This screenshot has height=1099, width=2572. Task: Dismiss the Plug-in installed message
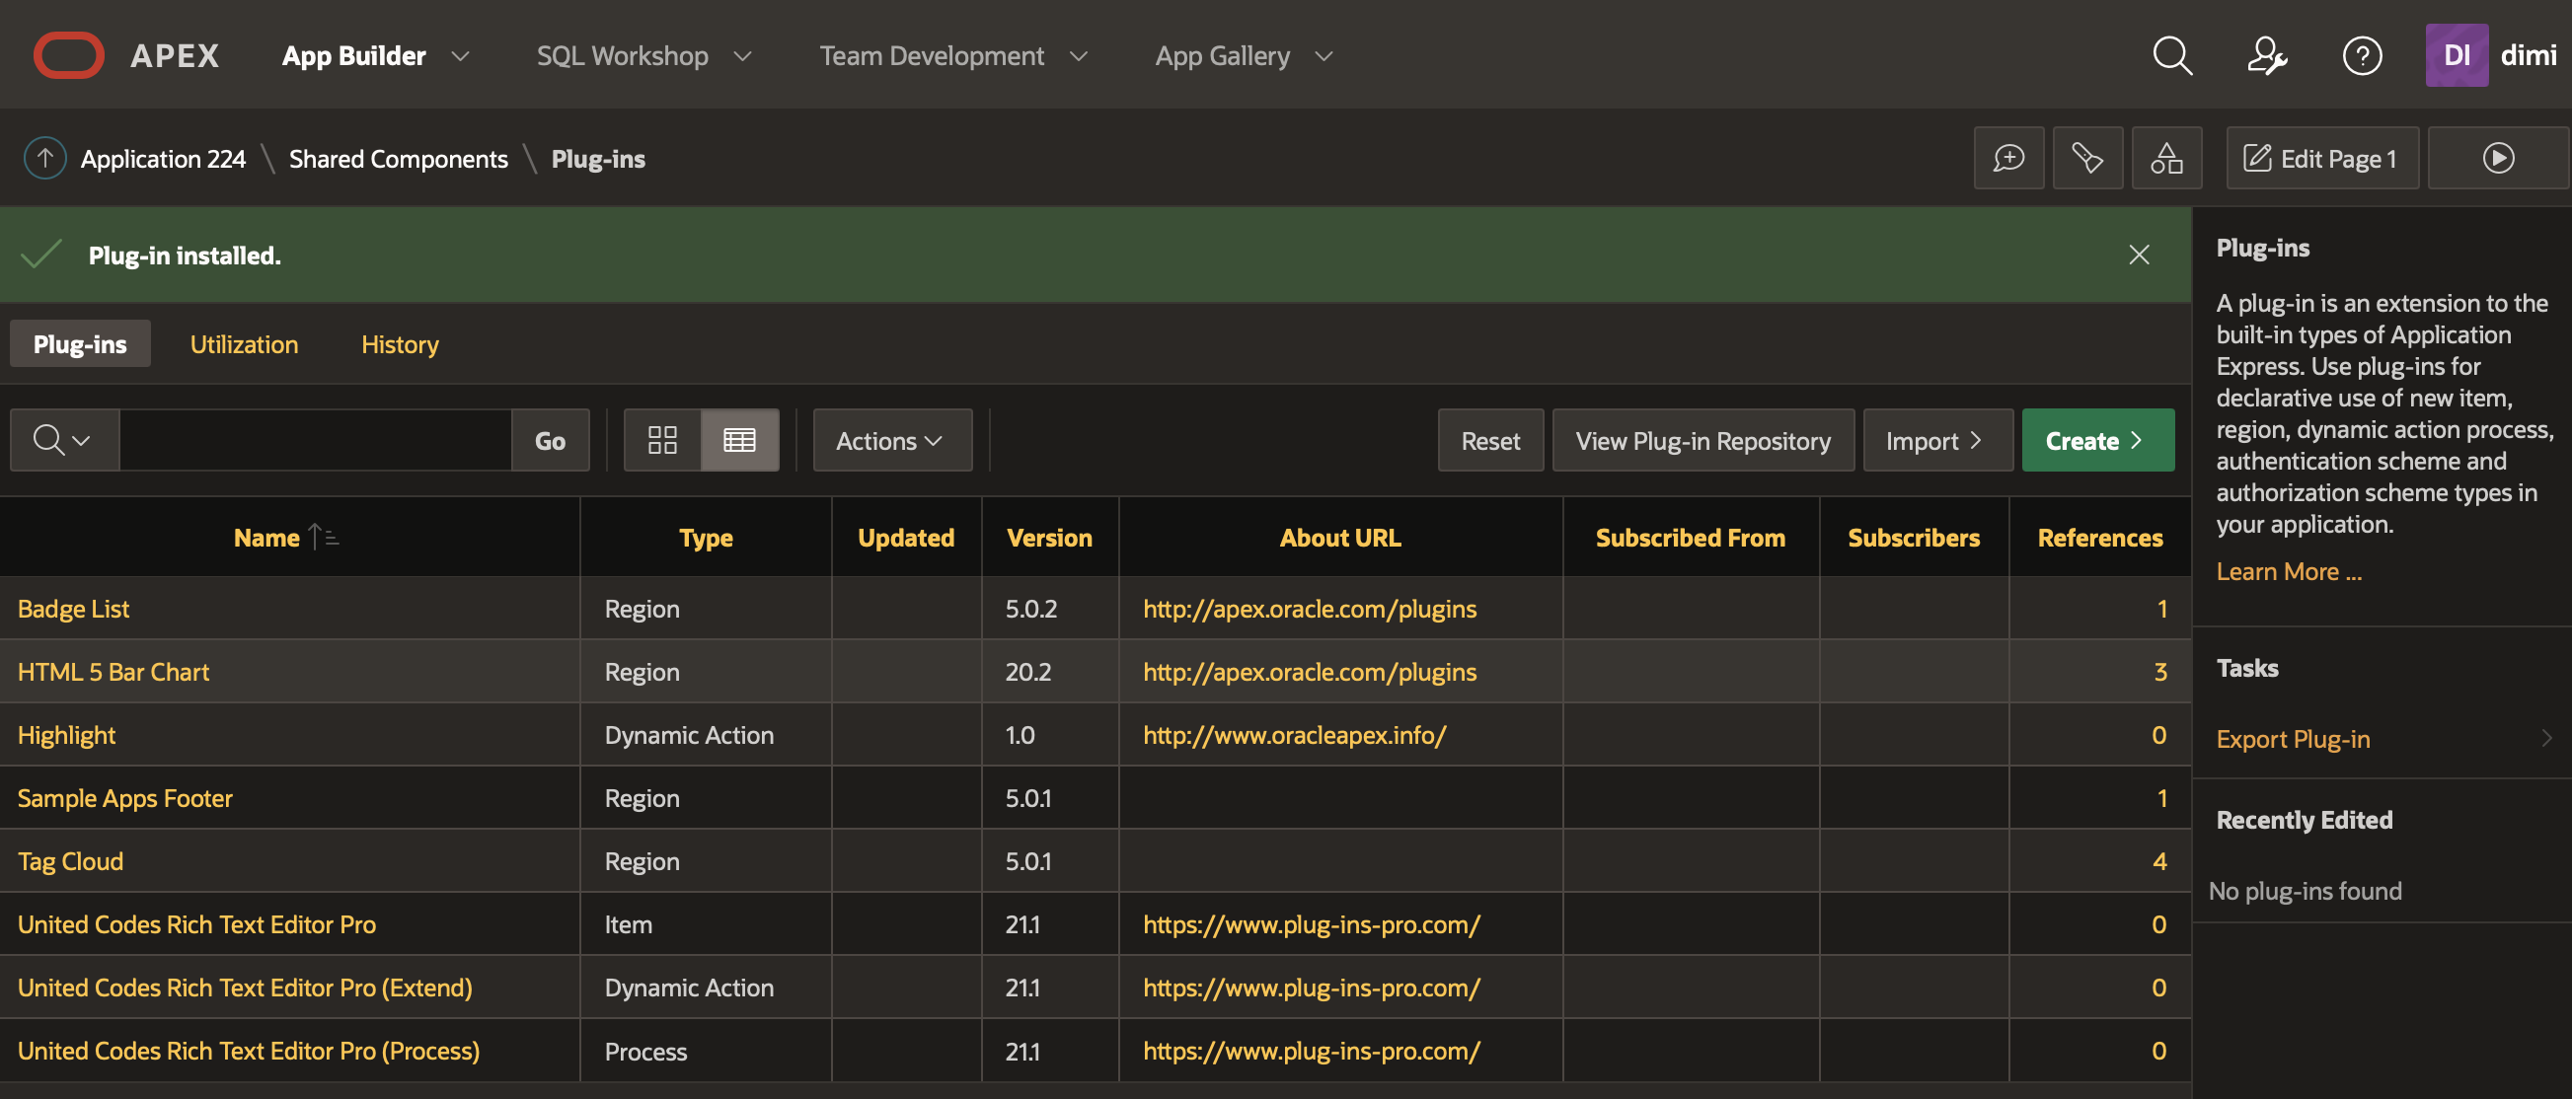point(2138,255)
